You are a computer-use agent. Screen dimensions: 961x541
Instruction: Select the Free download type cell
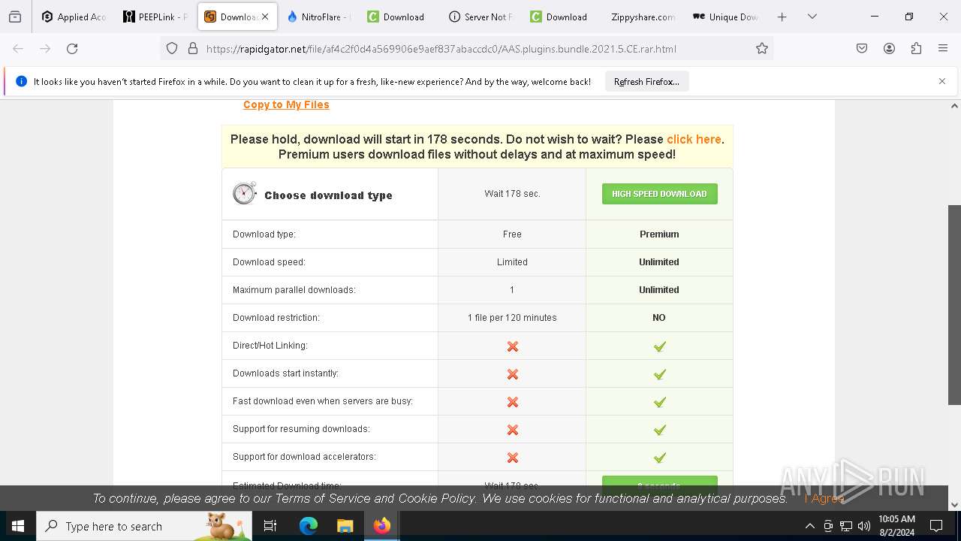click(512, 234)
